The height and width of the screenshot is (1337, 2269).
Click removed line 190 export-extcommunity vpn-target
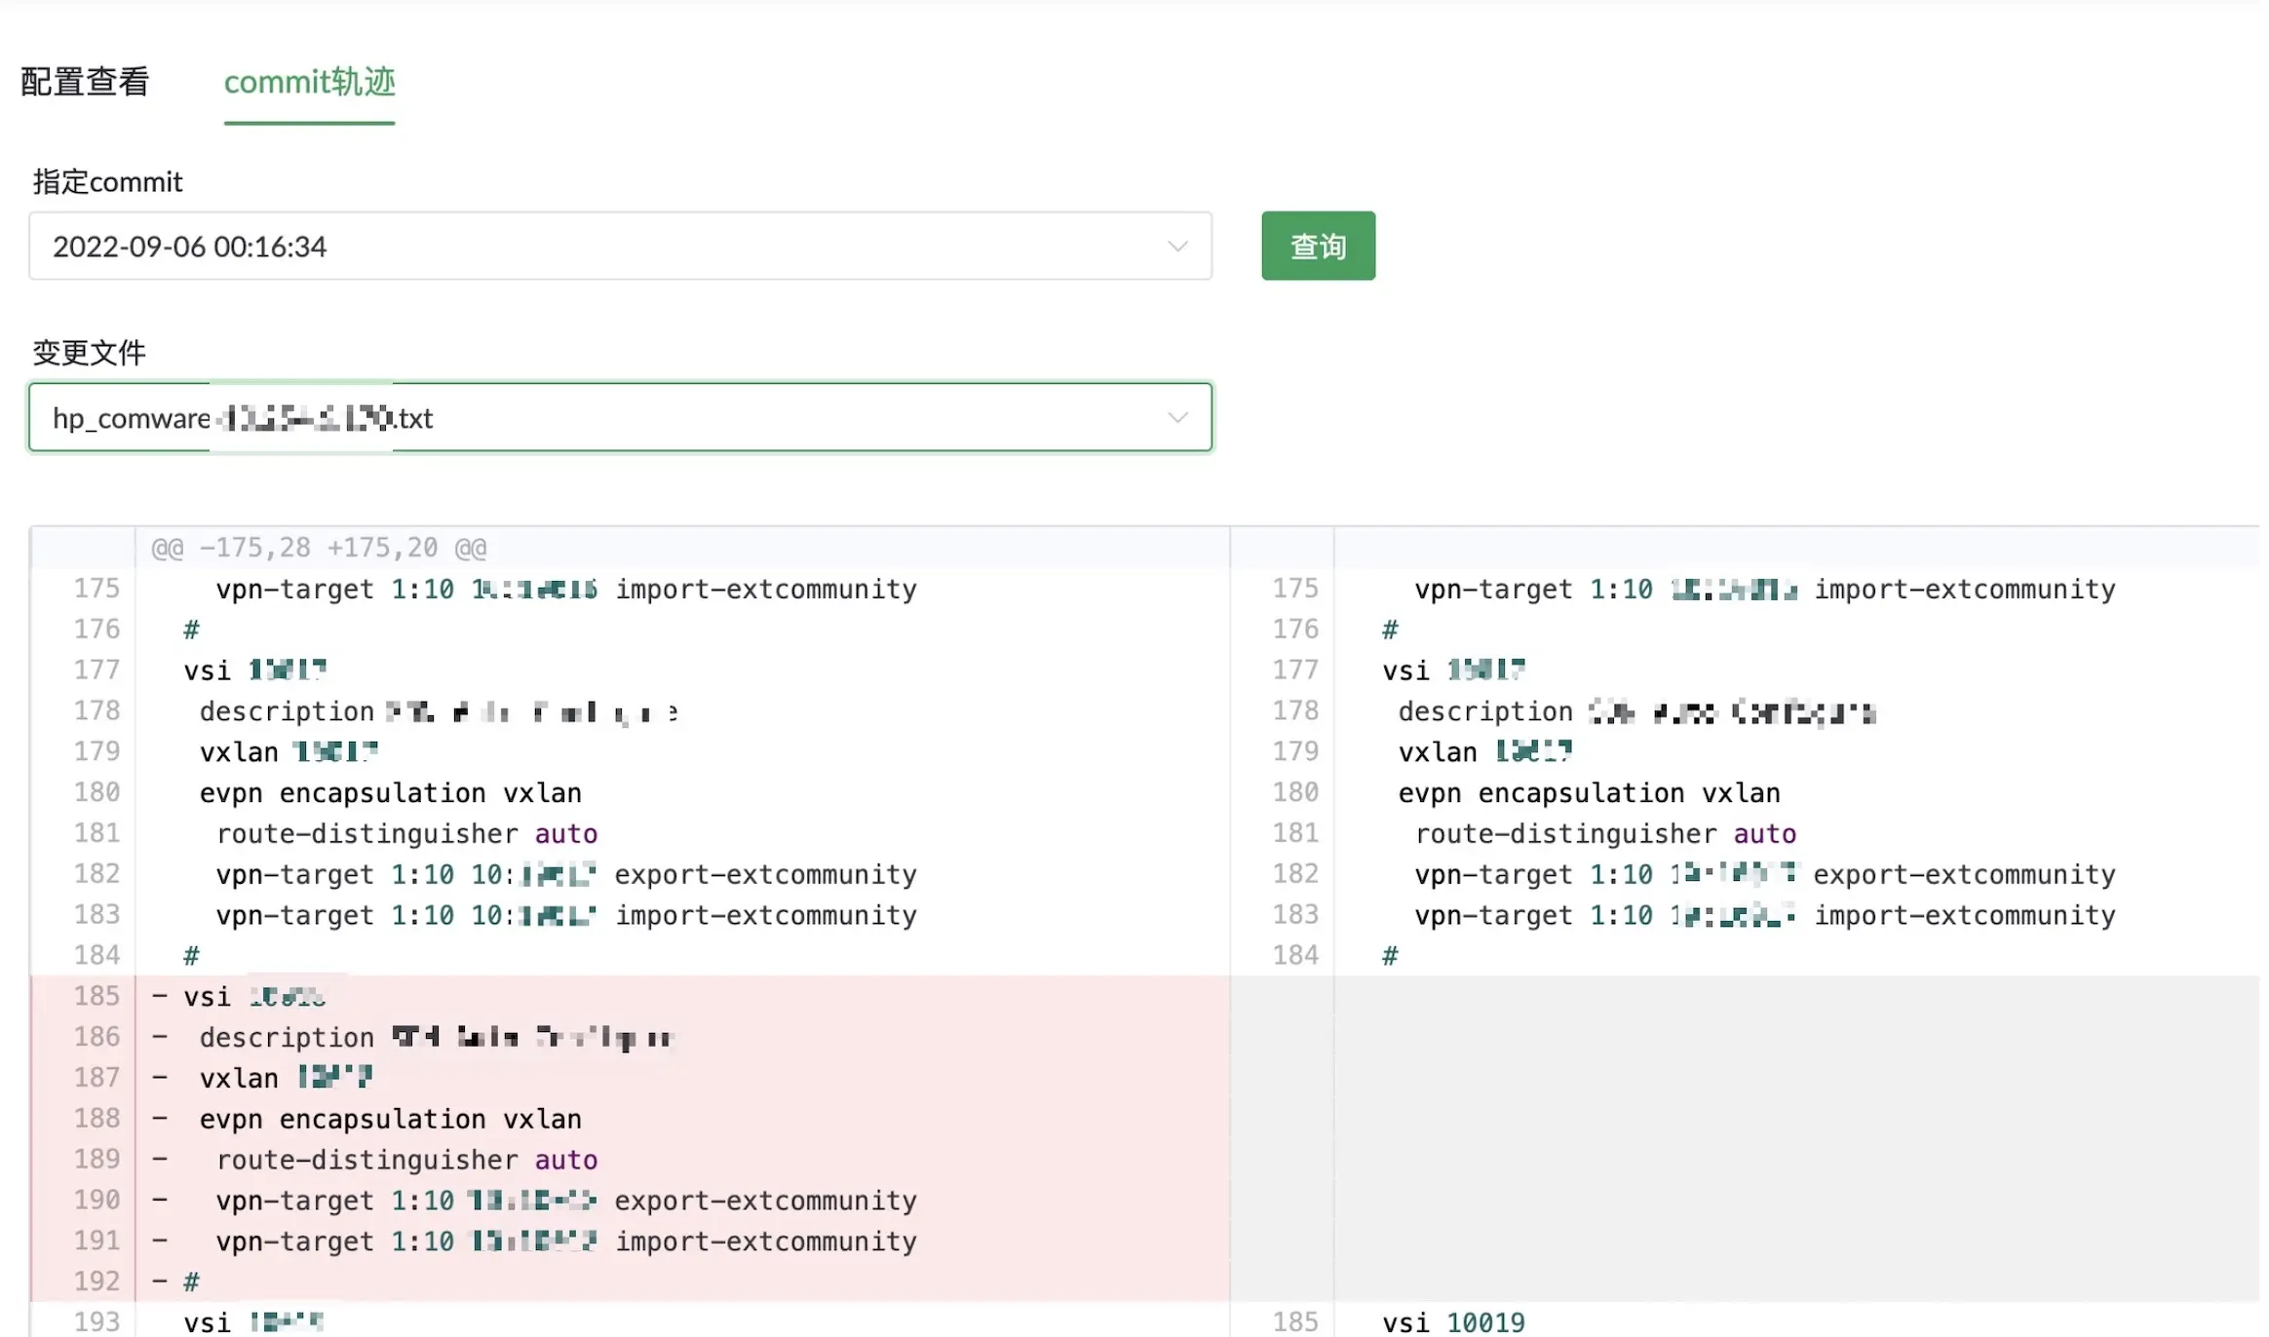(x=565, y=1201)
